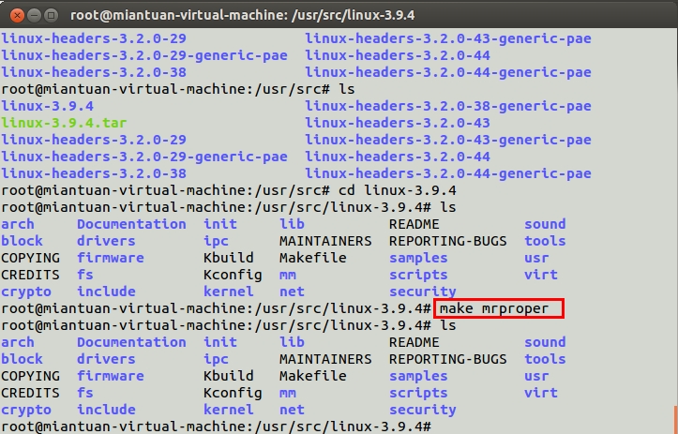This screenshot has width=678, height=434.
Task: Select the green linux-3.9.4.tar file name
Action: click(64, 123)
